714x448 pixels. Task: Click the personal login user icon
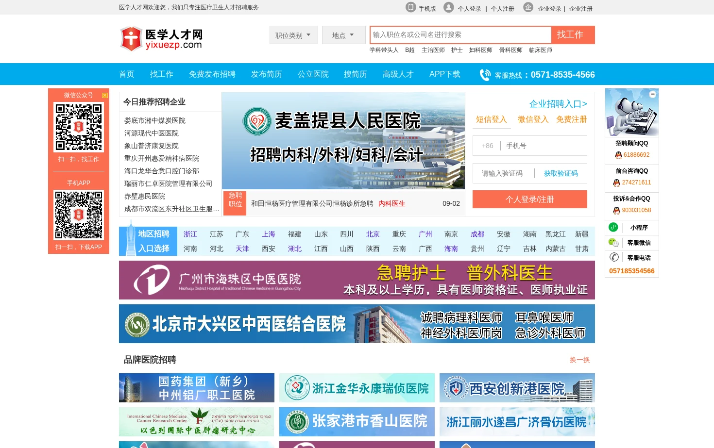(x=449, y=7)
